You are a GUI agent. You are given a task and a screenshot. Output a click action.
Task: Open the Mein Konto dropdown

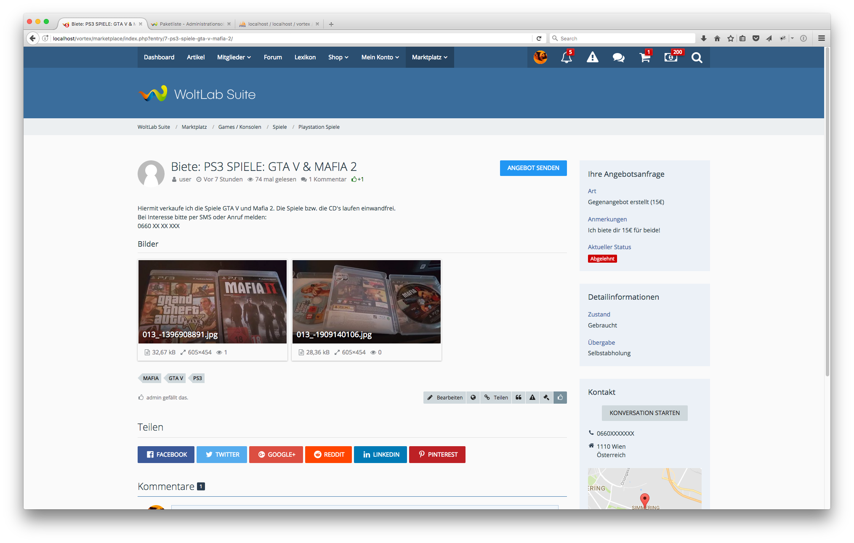click(380, 57)
